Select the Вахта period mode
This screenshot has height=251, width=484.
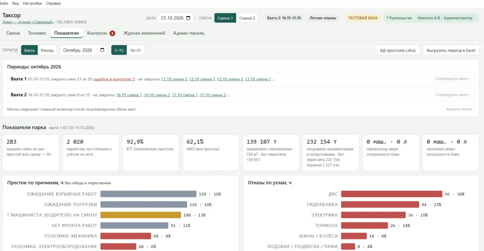pos(29,50)
